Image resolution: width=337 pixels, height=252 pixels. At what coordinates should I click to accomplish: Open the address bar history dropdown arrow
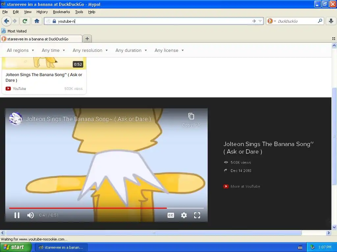pos(260,21)
